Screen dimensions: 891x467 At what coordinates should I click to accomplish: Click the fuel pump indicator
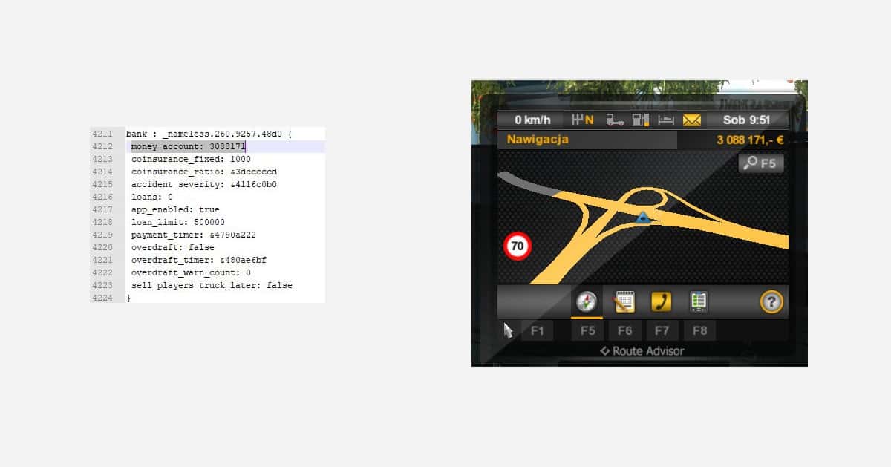(640, 120)
